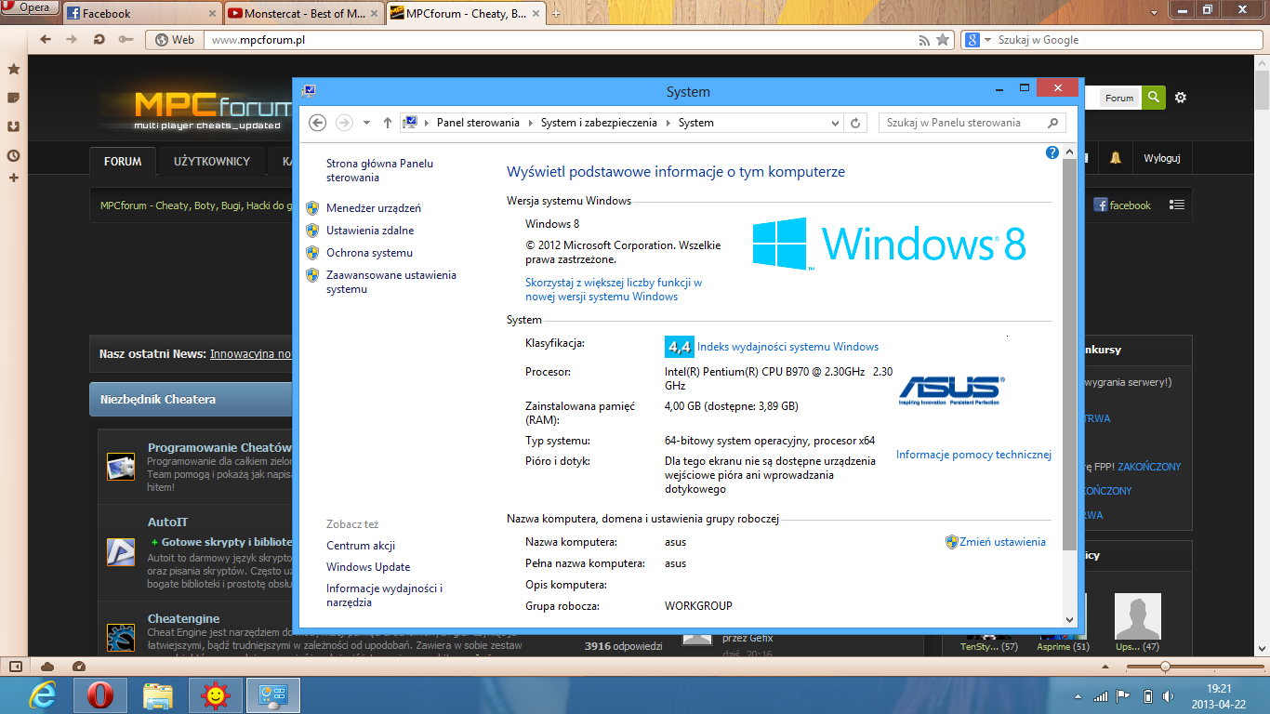The image size is (1270, 714).
Task: Click the green MPCforum search magnifier button
Action: pos(1153,98)
